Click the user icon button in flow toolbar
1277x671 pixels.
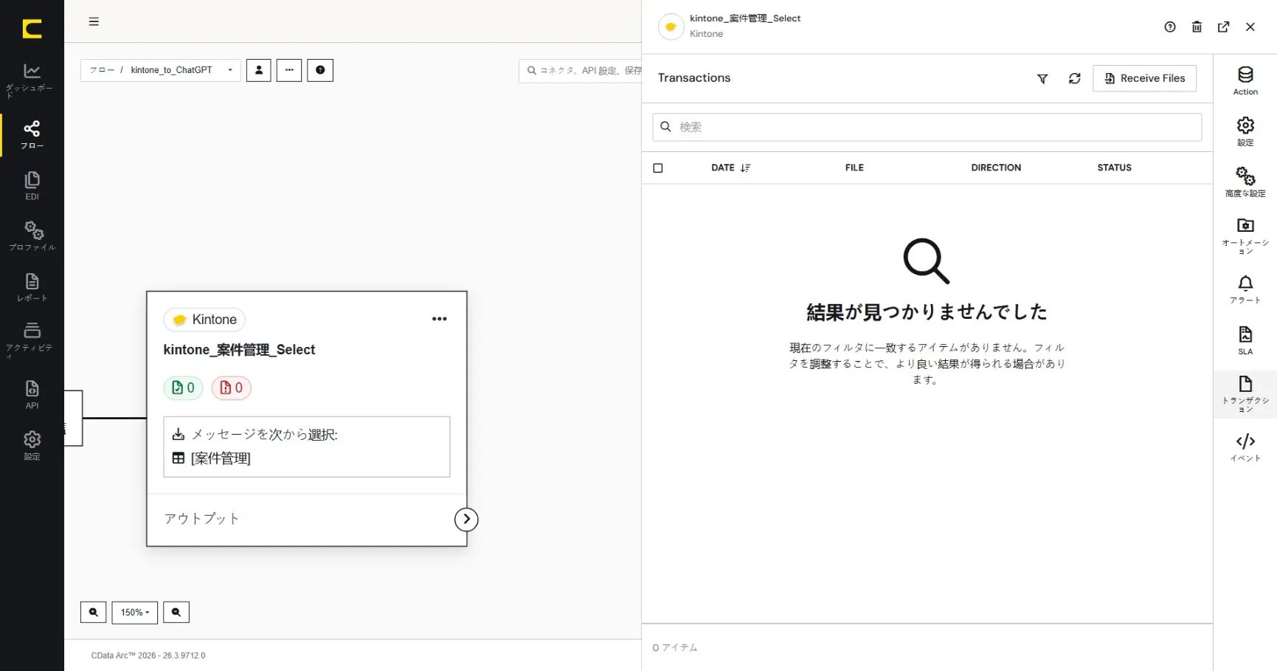258,70
